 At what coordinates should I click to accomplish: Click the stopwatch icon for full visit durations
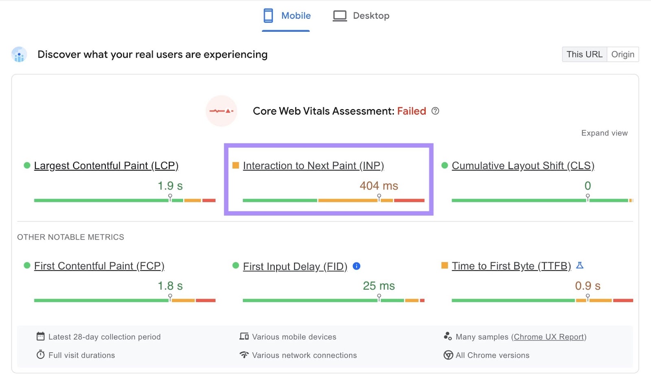(x=41, y=355)
